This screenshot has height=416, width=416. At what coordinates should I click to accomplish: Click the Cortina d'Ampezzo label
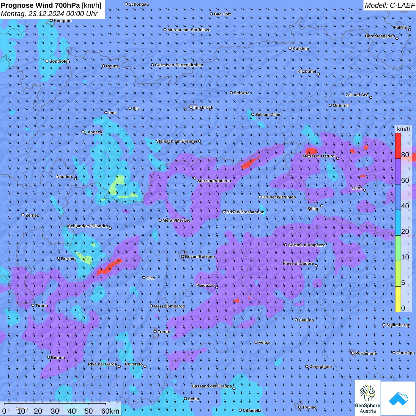click(x=307, y=245)
